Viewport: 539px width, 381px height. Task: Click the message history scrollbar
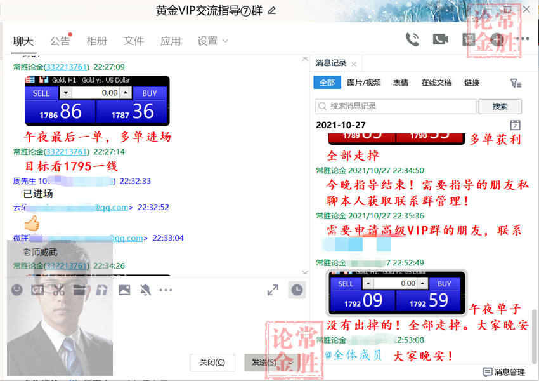(535, 337)
